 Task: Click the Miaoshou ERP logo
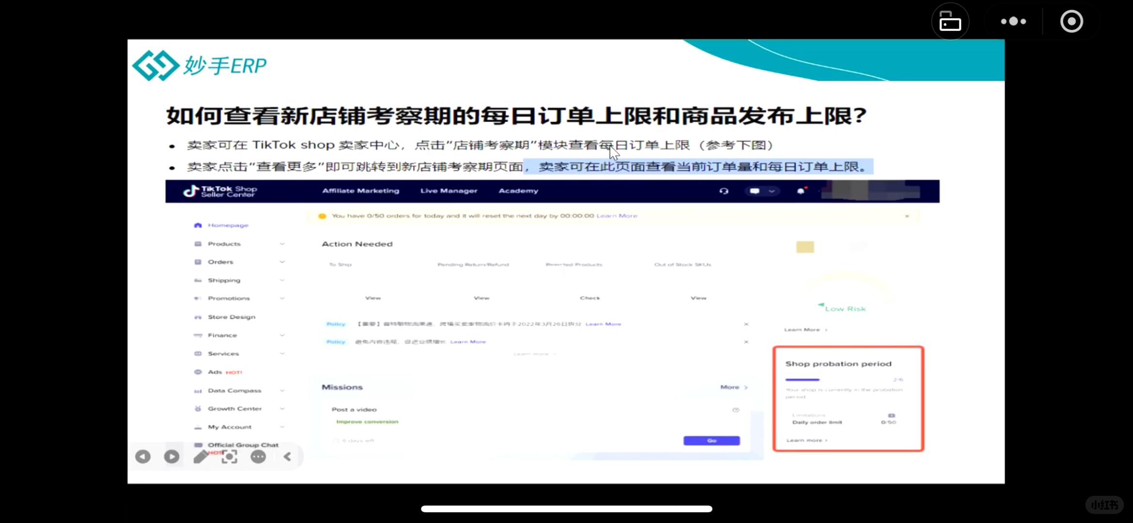(x=199, y=65)
